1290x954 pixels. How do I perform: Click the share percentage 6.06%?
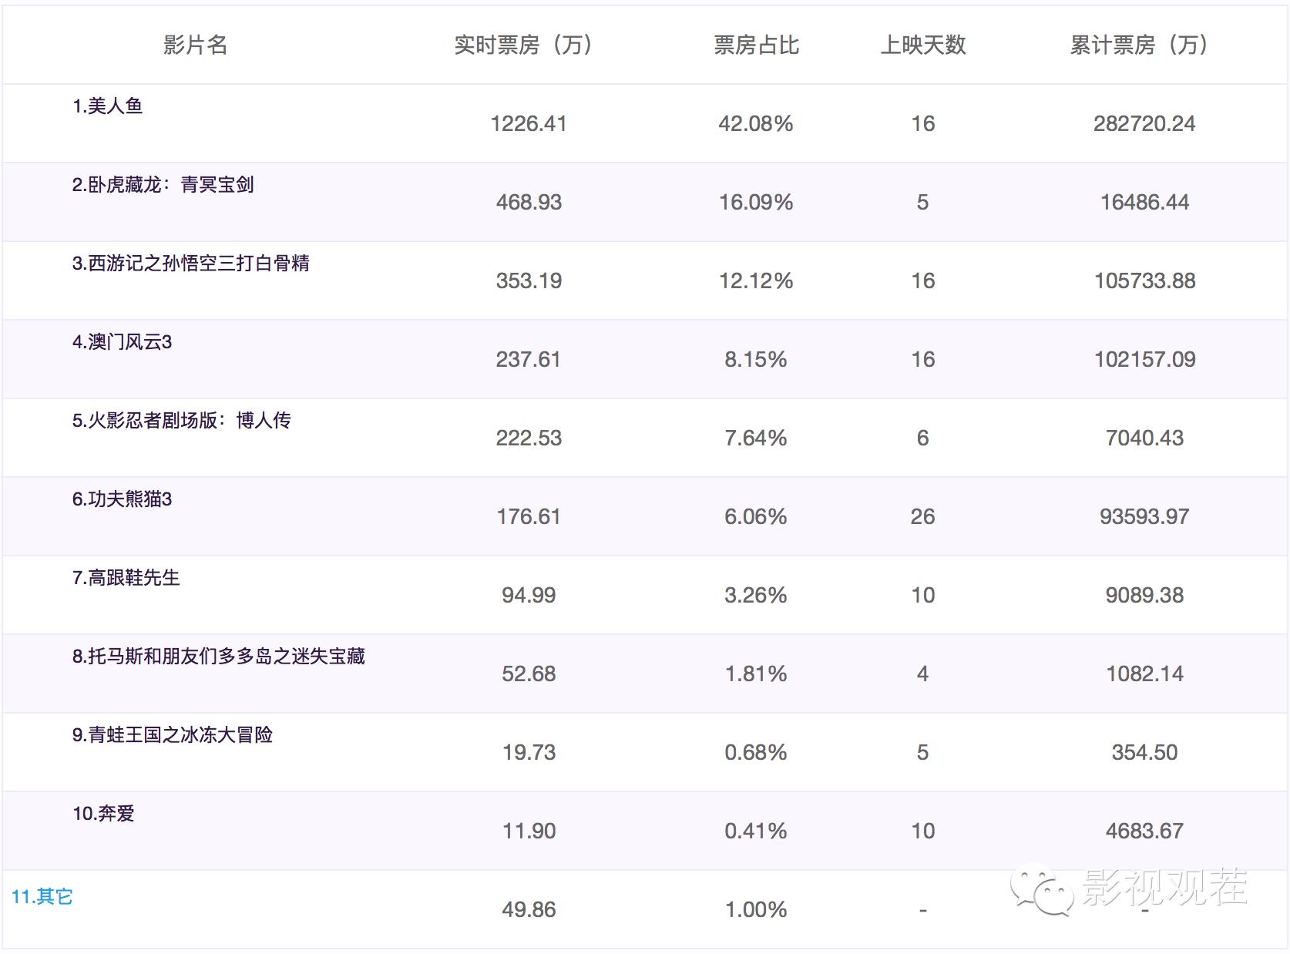pos(756,517)
